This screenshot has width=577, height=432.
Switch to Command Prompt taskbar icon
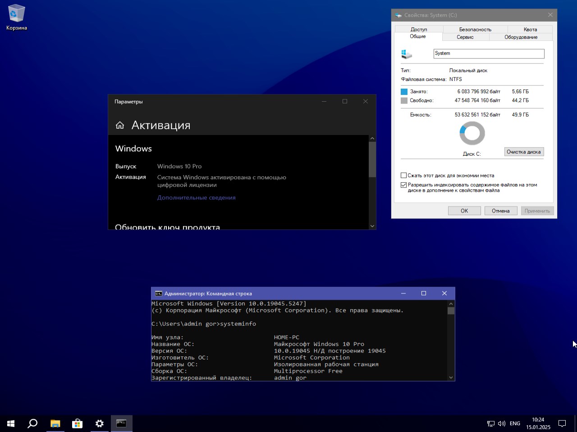pyautogui.click(x=121, y=423)
